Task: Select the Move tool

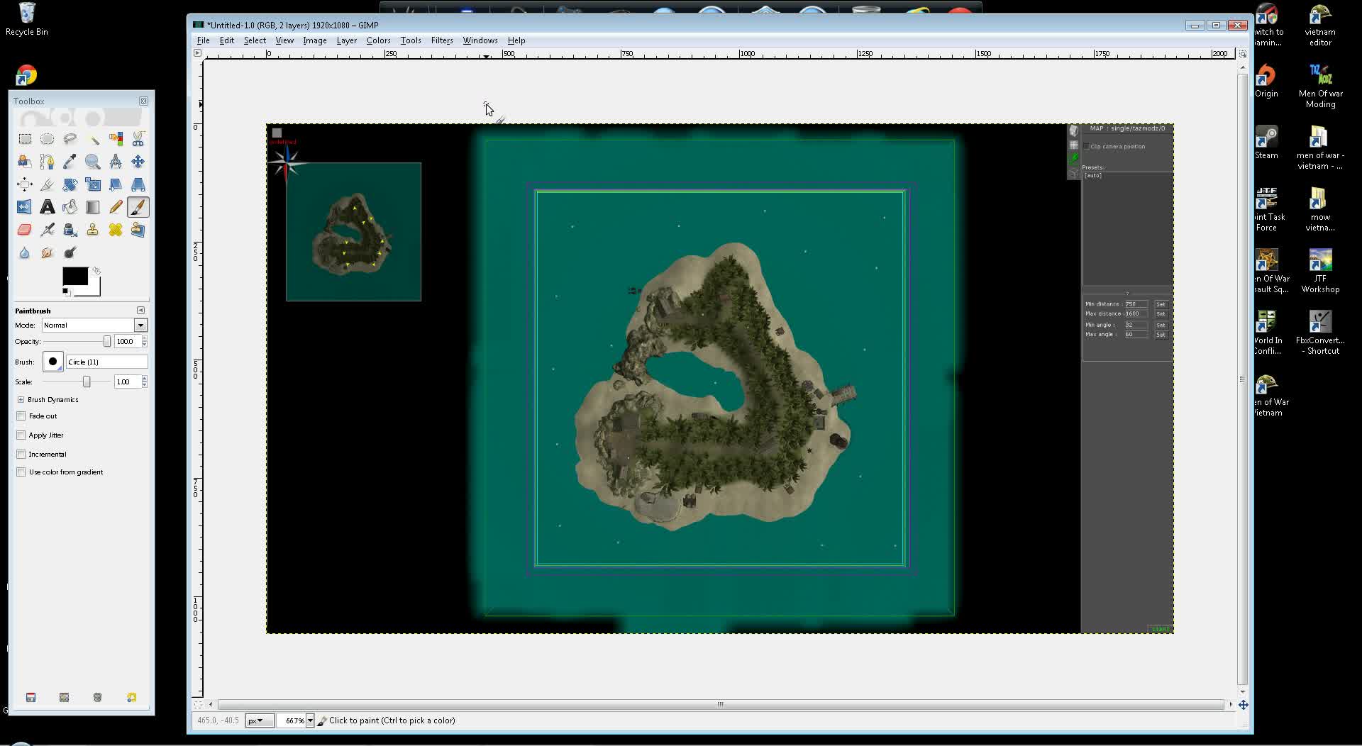Action: coord(138,162)
